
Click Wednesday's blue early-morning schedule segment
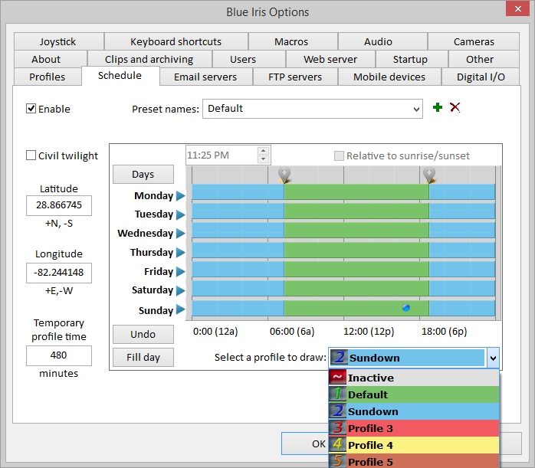[x=238, y=230]
